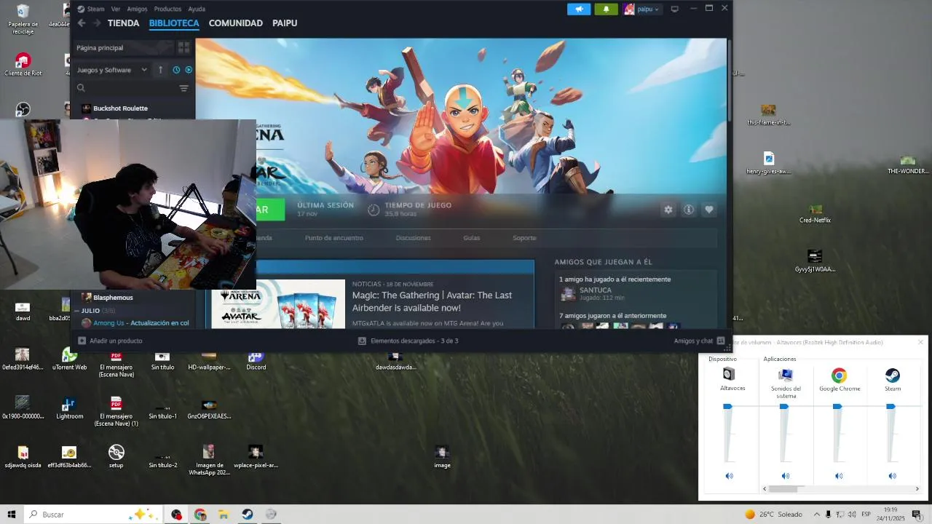Select Buckshot Roulette in library list

(x=120, y=108)
